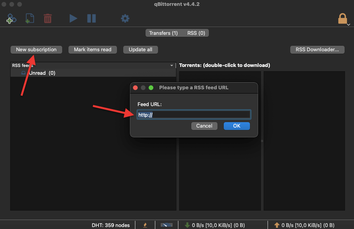Click the Pause icon in toolbar
The width and height of the screenshot is (354, 229).
point(92,18)
